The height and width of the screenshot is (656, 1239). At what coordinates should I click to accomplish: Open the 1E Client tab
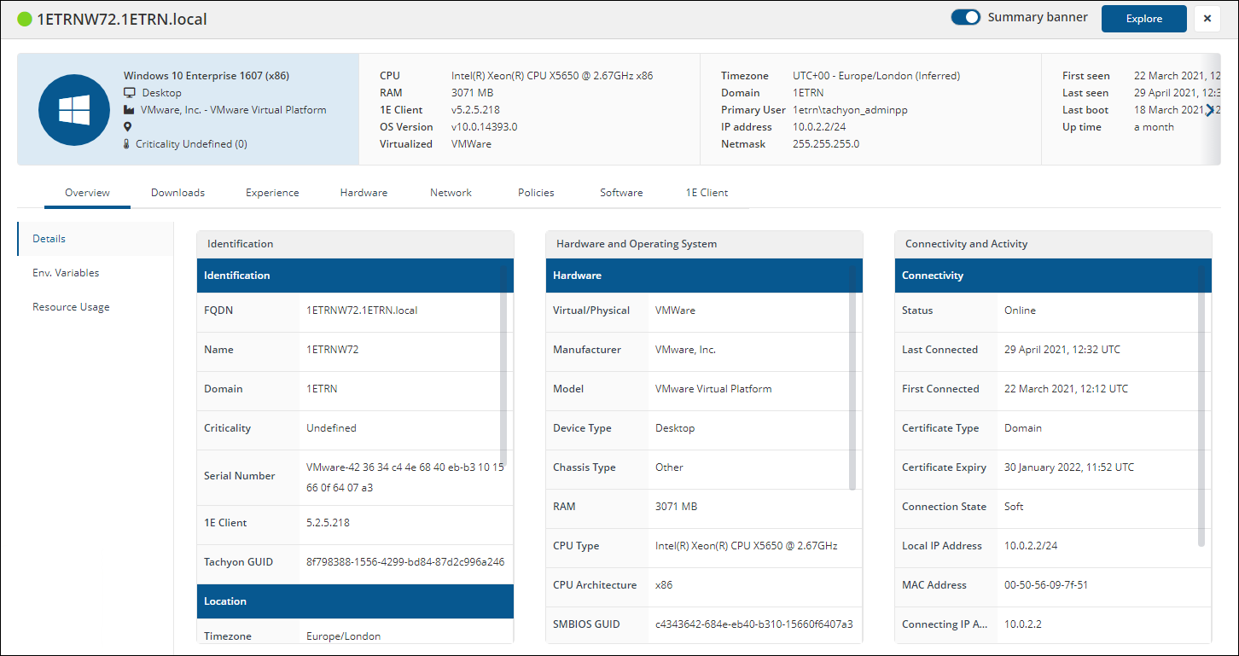click(x=707, y=193)
